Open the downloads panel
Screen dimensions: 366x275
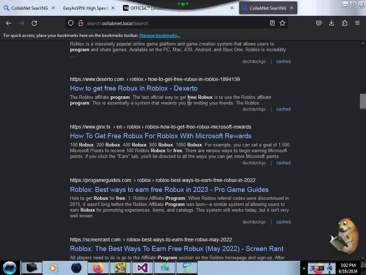(x=331, y=23)
